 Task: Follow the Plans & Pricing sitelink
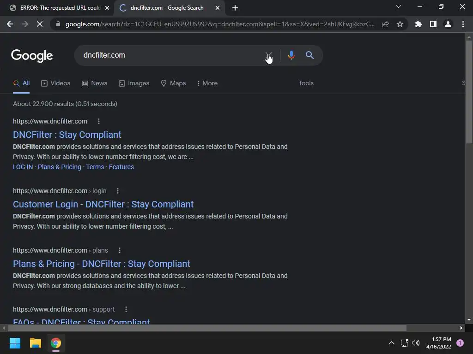[60, 167]
